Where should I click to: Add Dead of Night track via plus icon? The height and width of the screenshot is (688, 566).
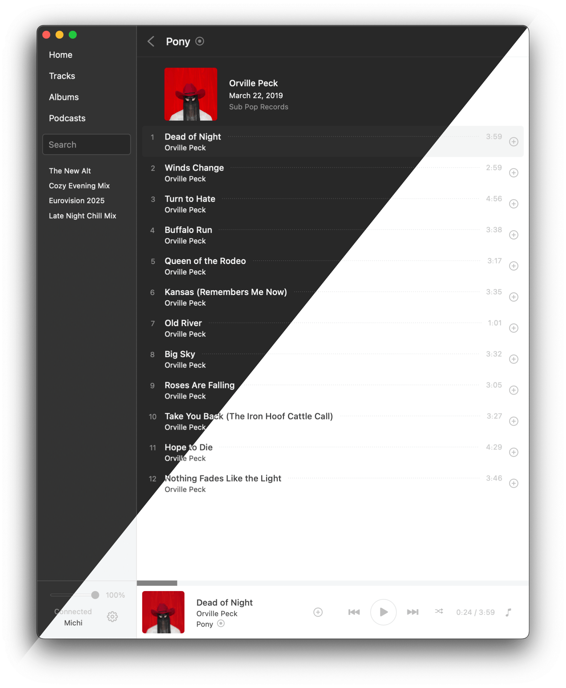[x=513, y=142]
